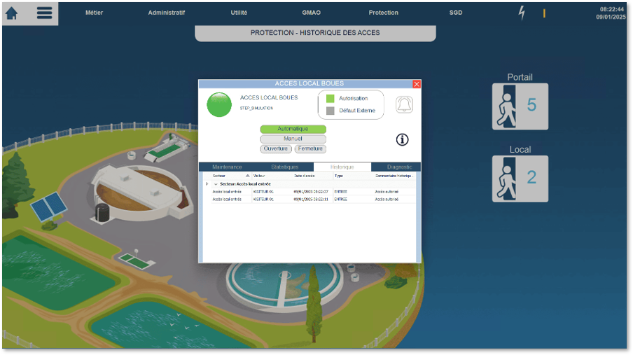Click the solar panels on the map
The height and width of the screenshot is (355, 633).
49,207
